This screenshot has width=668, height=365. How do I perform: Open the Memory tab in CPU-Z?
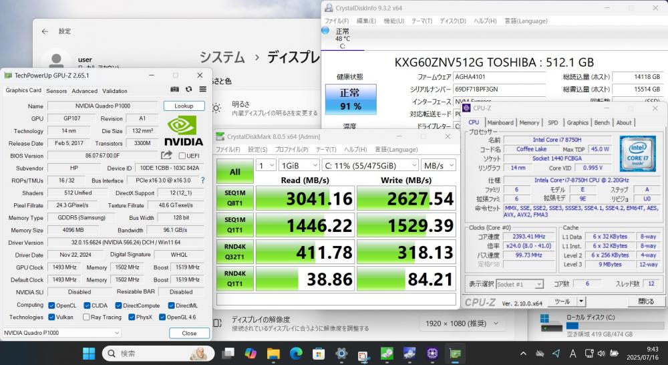pyautogui.click(x=529, y=122)
